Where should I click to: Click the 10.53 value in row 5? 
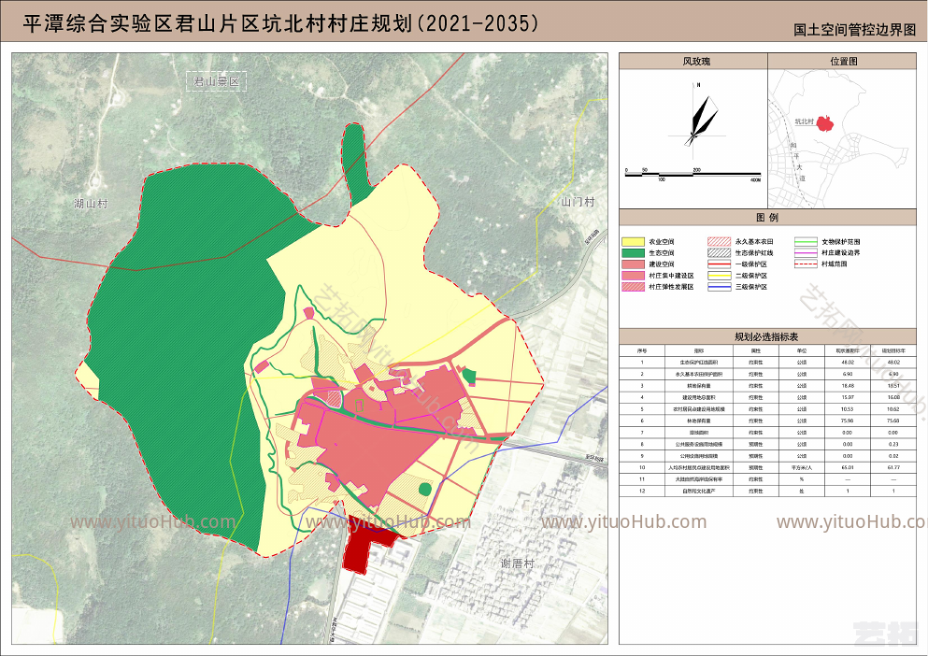click(x=848, y=409)
